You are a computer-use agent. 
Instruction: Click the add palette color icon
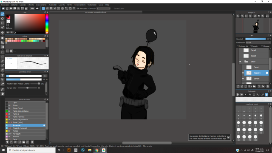8,51
